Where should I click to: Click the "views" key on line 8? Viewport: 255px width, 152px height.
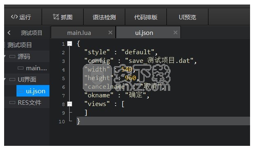[97, 104]
